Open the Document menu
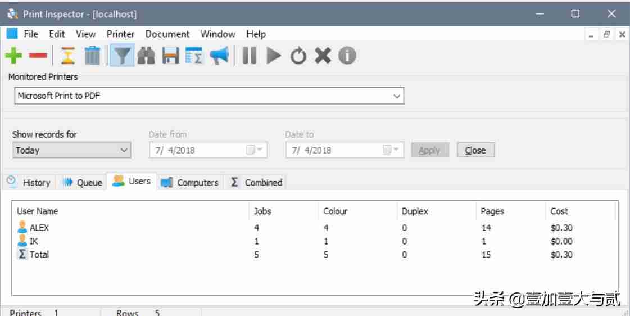This screenshot has width=630, height=316. point(167,34)
